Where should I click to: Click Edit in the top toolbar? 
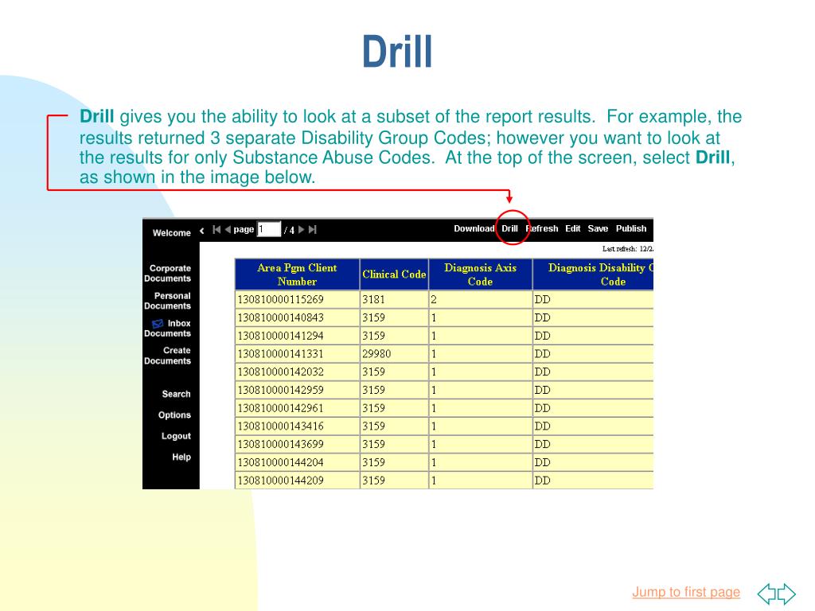coord(573,228)
